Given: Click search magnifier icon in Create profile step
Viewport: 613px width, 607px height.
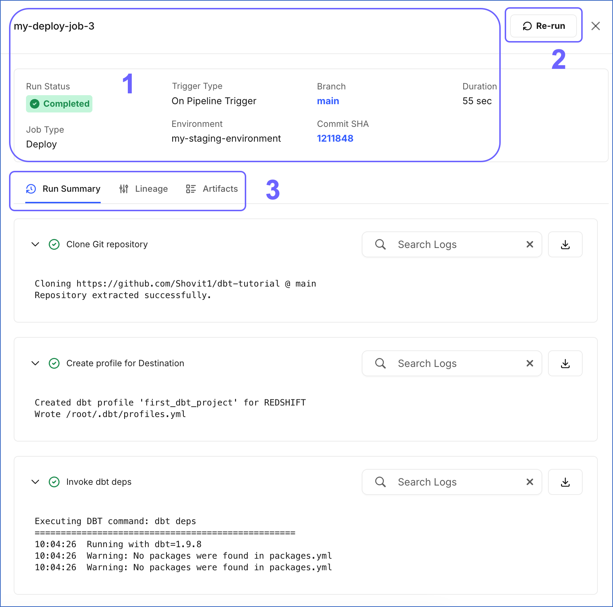Looking at the screenshot, I should tap(381, 363).
